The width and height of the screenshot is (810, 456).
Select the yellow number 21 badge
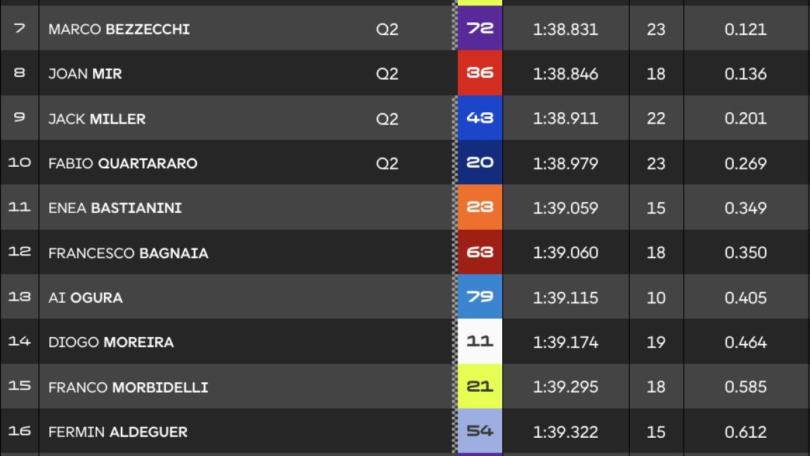tap(480, 386)
